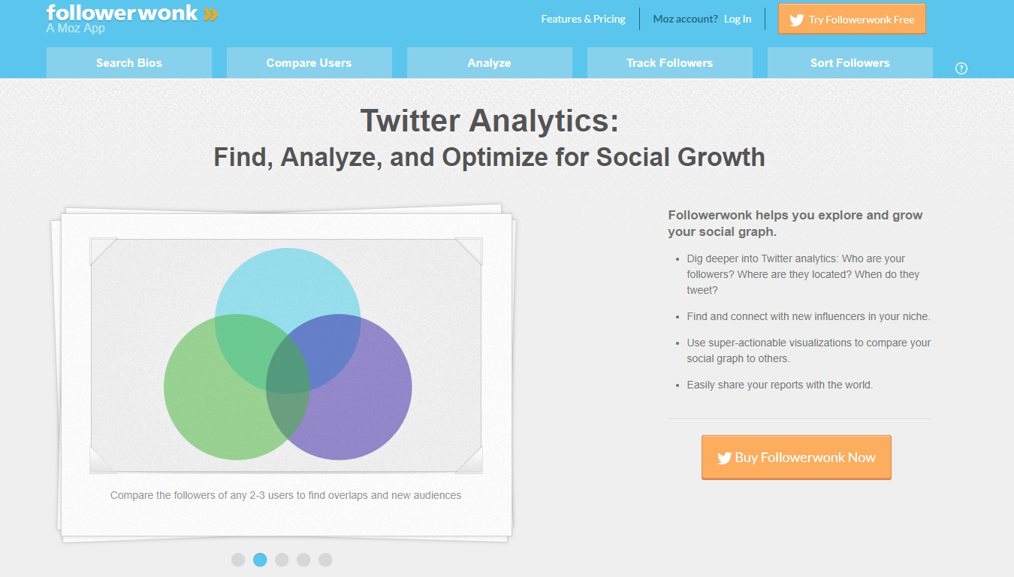Click the yellow double-chevron next to the logo
Screen dimensions: 1014x577
tap(210, 12)
